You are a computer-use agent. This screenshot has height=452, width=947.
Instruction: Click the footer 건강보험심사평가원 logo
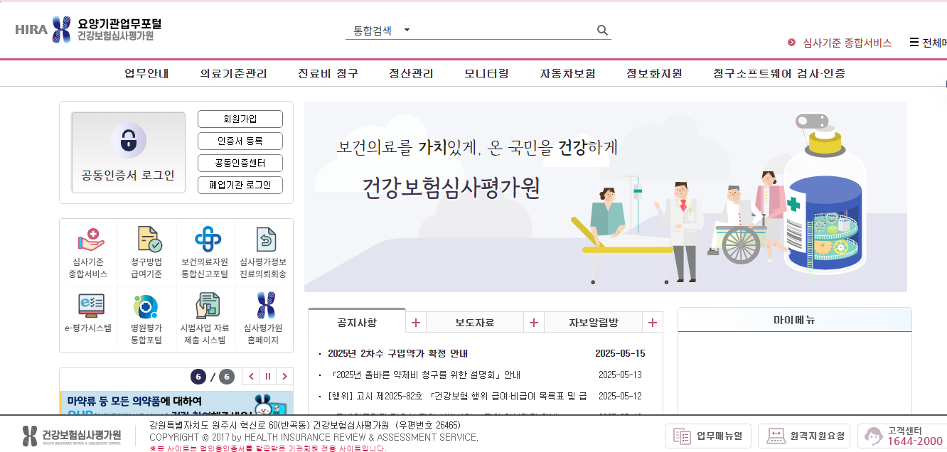pyautogui.click(x=72, y=435)
